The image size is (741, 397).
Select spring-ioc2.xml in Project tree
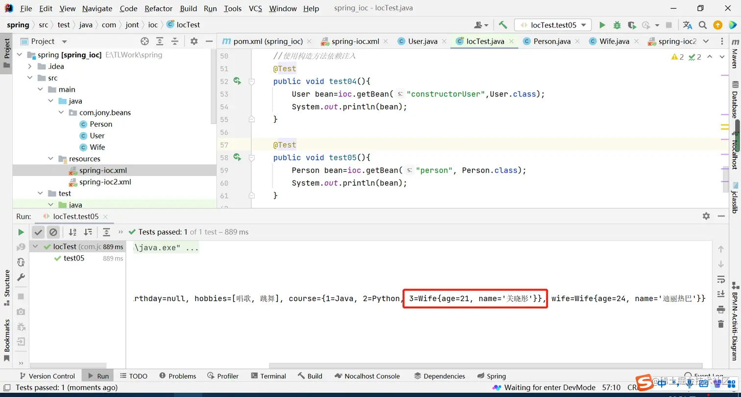tap(105, 182)
